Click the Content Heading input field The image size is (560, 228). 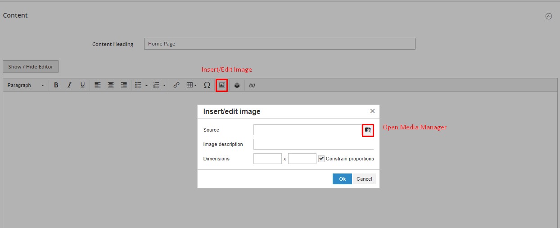point(280,44)
